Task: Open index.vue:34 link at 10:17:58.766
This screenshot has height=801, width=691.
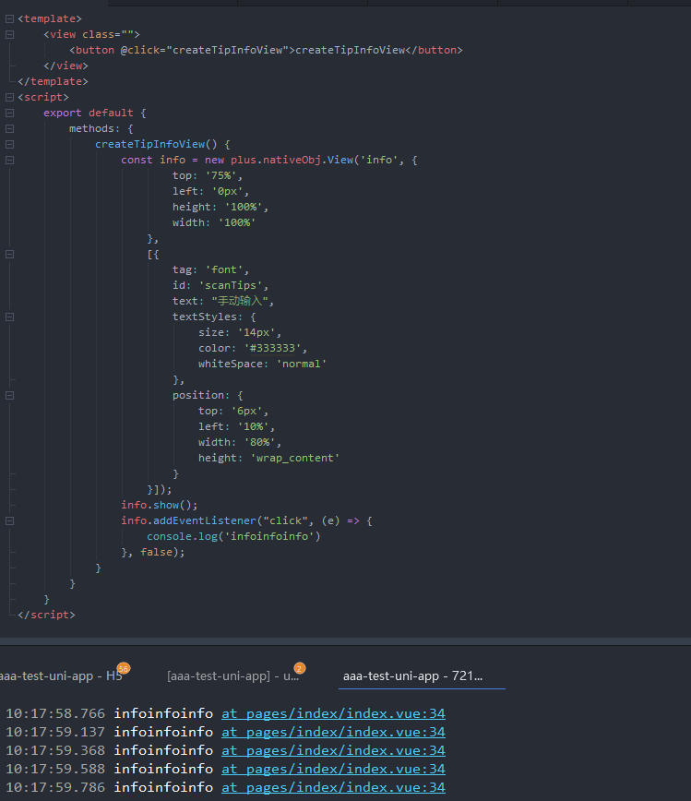Action: click(x=333, y=713)
